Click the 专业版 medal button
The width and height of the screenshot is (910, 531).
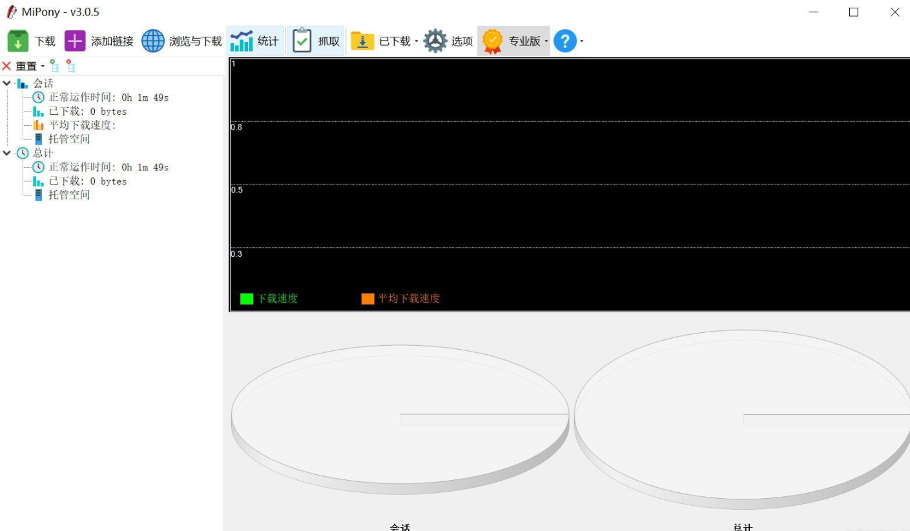tap(511, 41)
